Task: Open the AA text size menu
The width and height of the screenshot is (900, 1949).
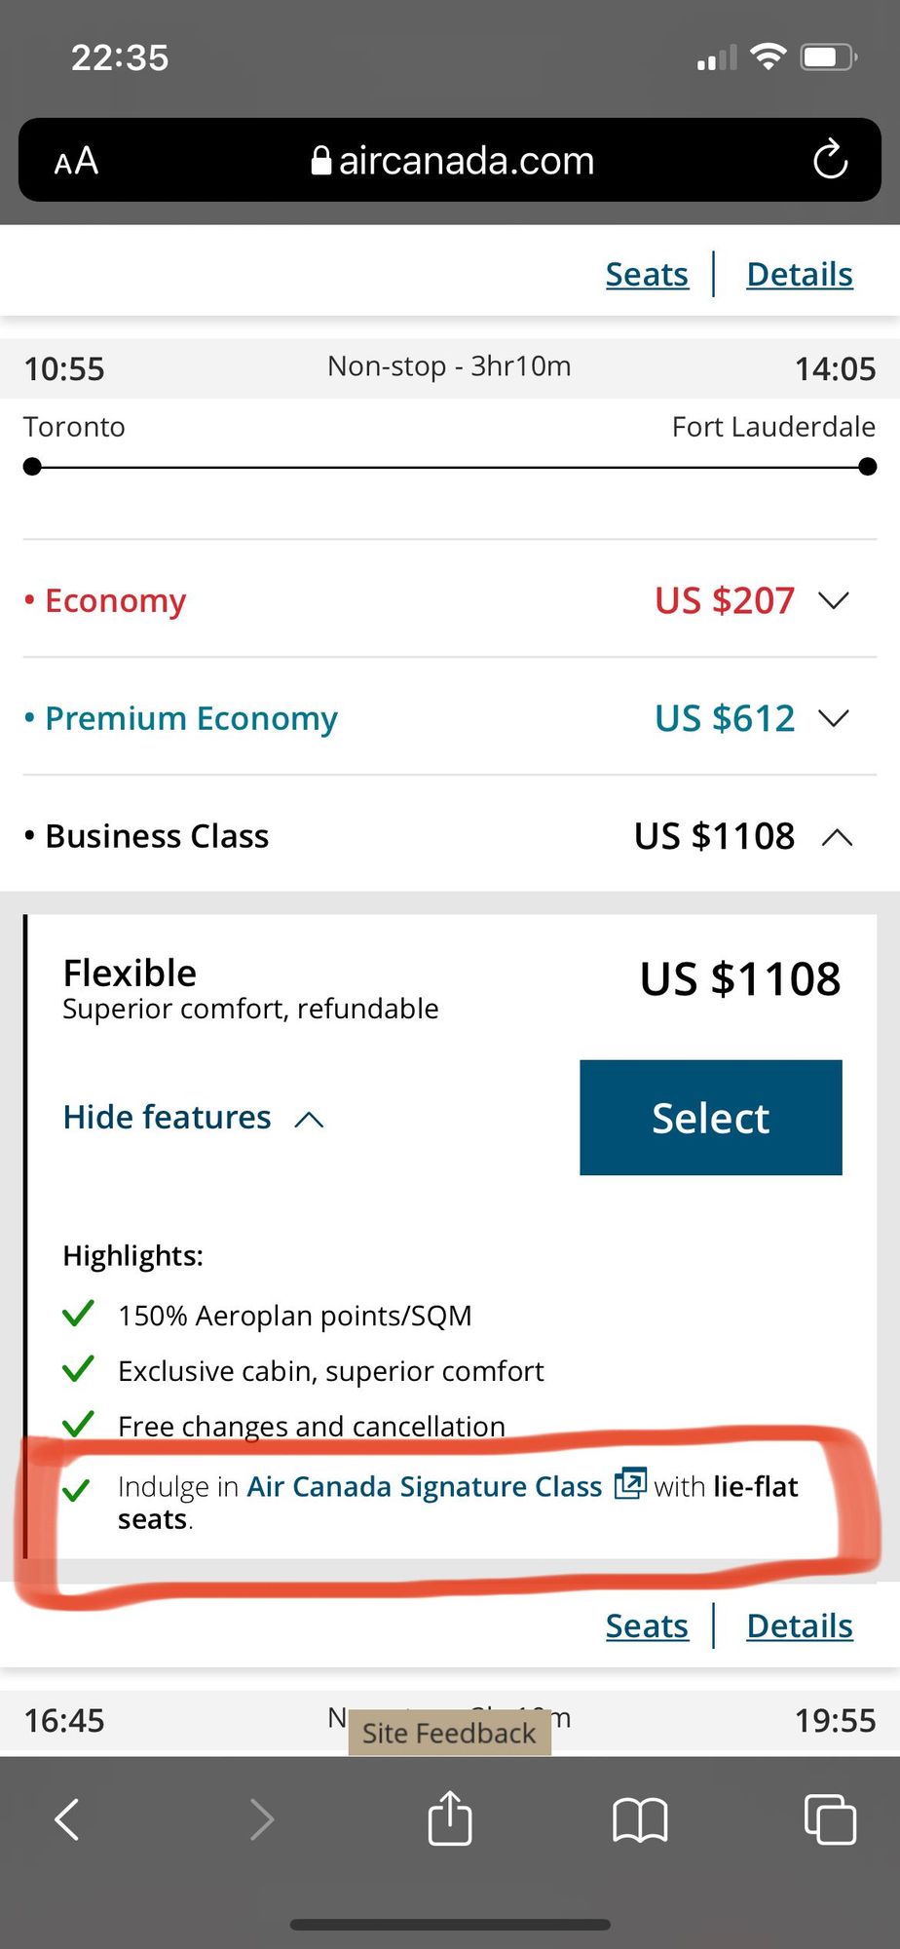Action: click(76, 161)
